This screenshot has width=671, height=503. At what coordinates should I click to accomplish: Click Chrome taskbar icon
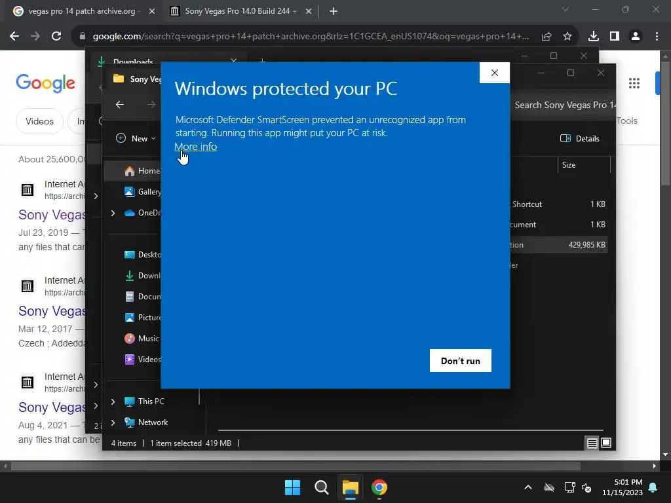pos(379,487)
